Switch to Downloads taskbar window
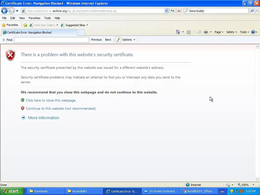The image size is (260, 195). tap(46, 191)
